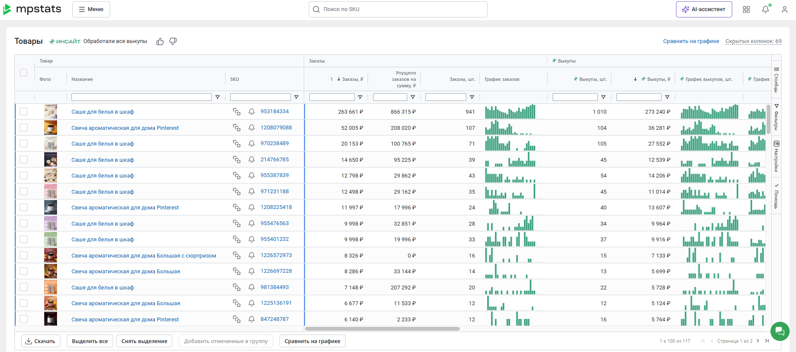Image resolution: width=796 pixels, height=352 pixels.
Task: Click bell icon for SKU 1208079088
Action: (x=251, y=128)
